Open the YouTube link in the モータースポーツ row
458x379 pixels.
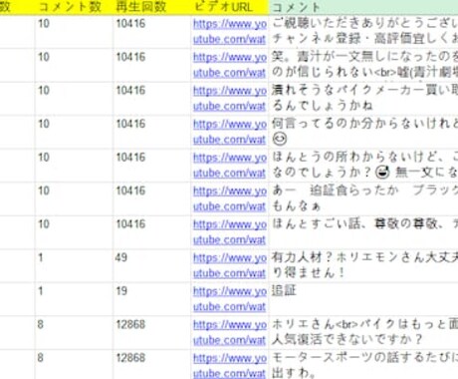click(230, 366)
